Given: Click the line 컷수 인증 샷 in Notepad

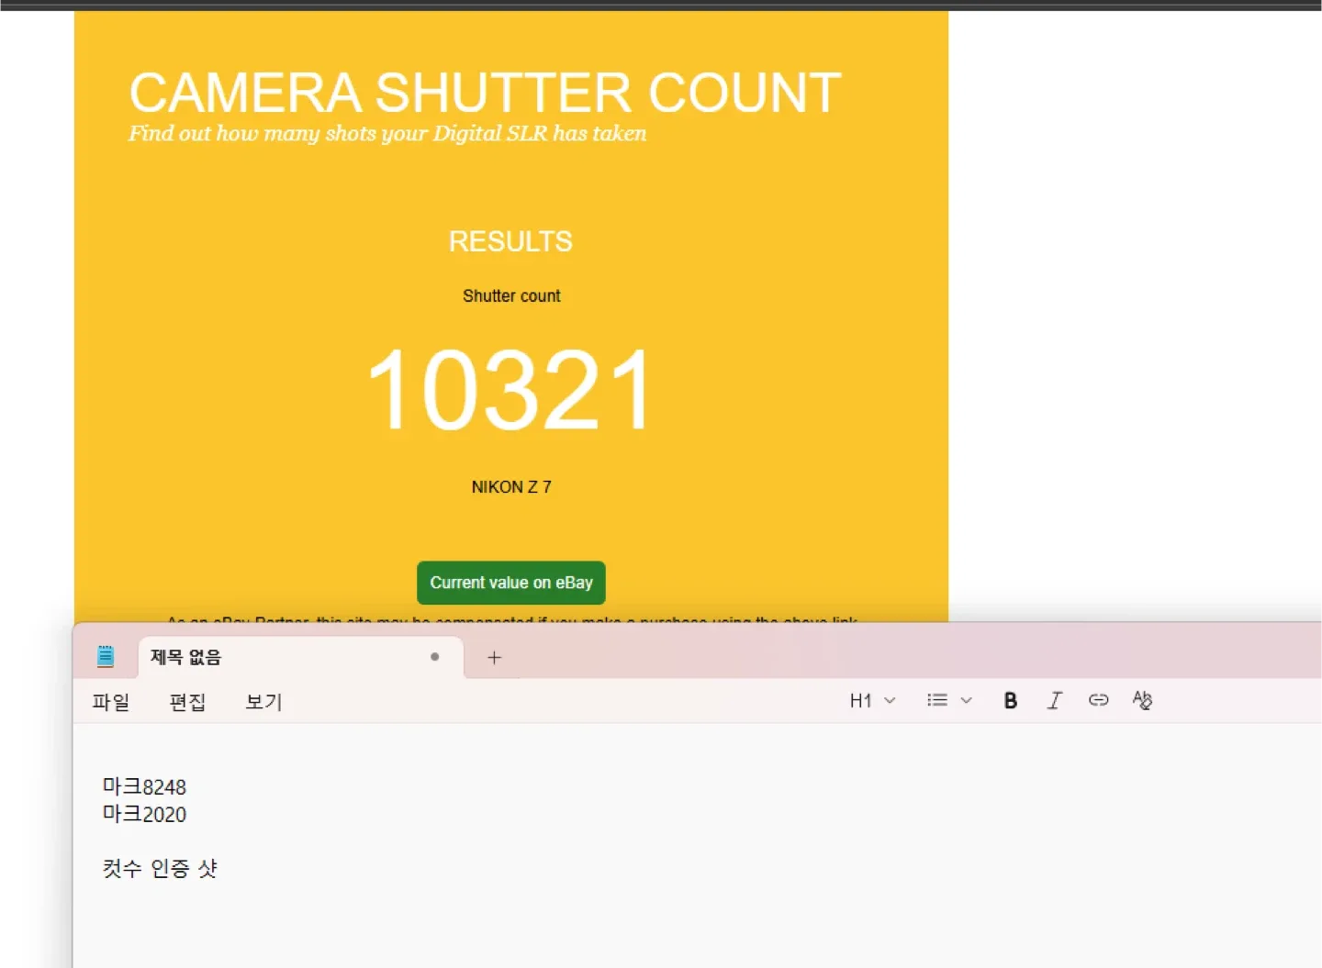Looking at the screenshot, I should pyautogui.click(x=160, y=868).
